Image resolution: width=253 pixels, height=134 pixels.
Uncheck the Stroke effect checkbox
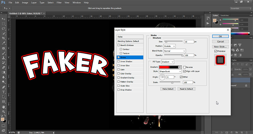tap(119, 57)
